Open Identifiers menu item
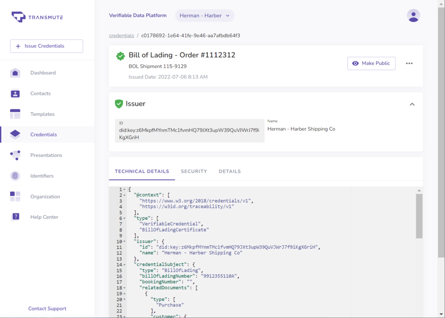 tap(42, 176)
